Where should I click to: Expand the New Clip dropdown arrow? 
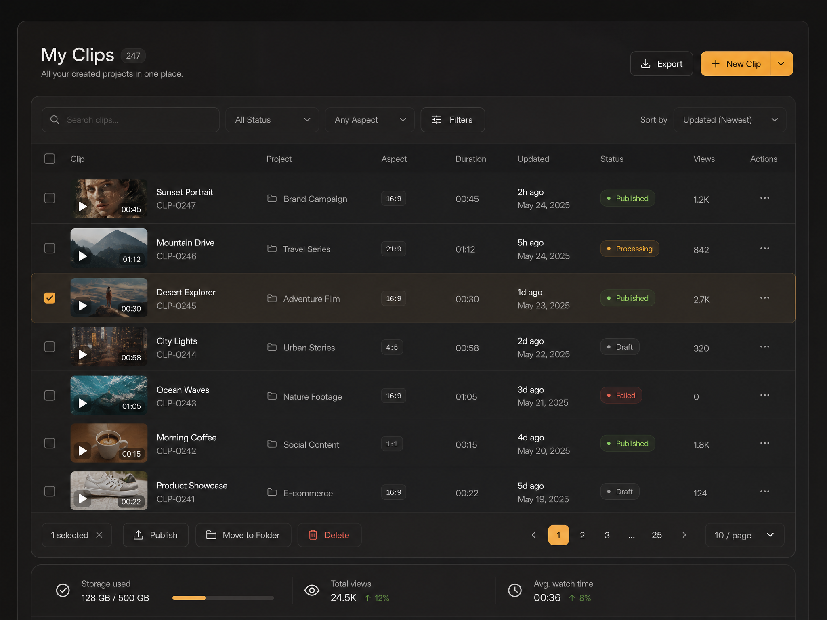coord(781,64)
